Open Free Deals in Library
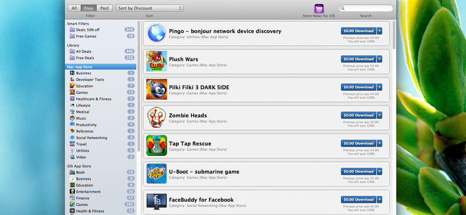Screen dimensions: 466x215 (101, 58)
